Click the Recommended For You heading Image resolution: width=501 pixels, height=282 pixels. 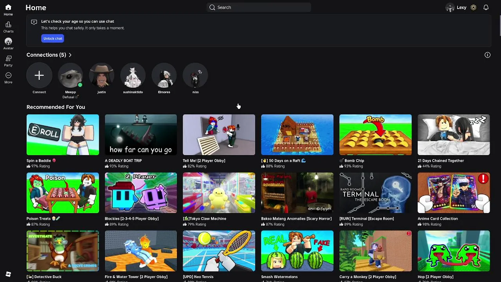tap(56, 107)
